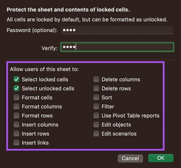Tick the Format columns checkbox
This screenshot has width=181, height=168.
tap(16, 107)
